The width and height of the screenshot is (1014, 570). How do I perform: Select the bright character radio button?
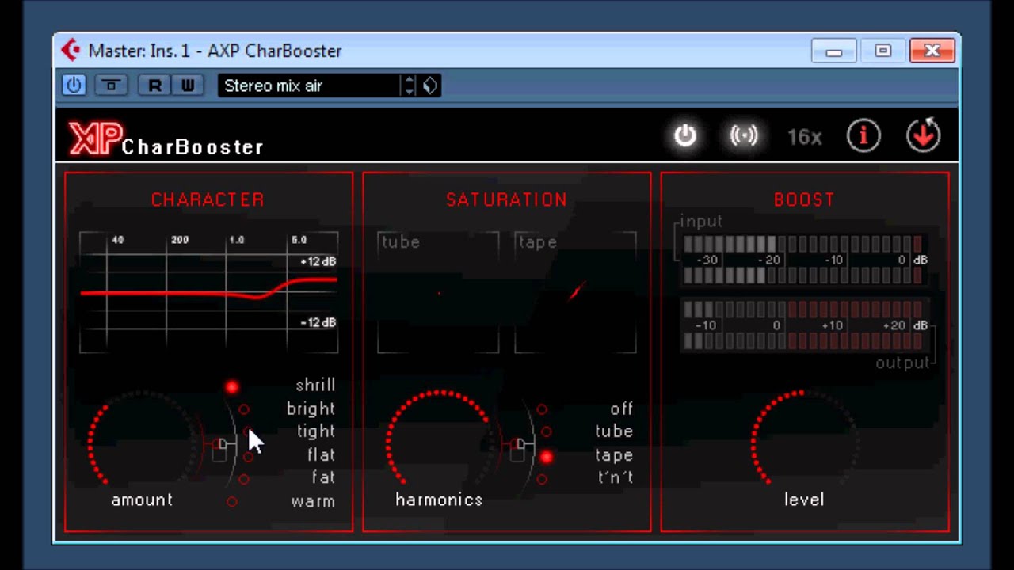(x=244, y=409)
